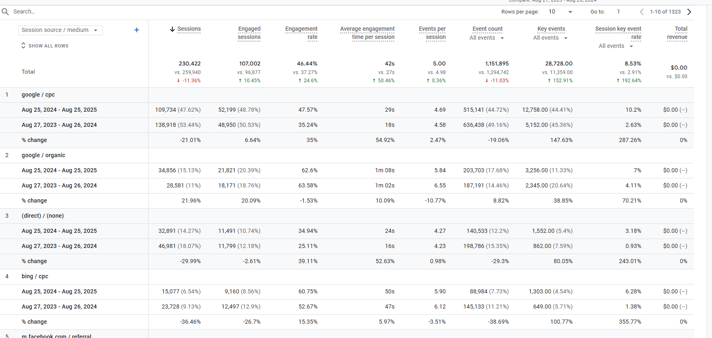712x338 pixels.
Task: Go to the previous page arrow
Action: pos(642,12)
